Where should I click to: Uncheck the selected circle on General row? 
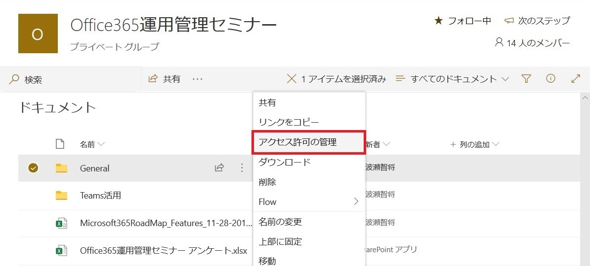pos(33,168)
